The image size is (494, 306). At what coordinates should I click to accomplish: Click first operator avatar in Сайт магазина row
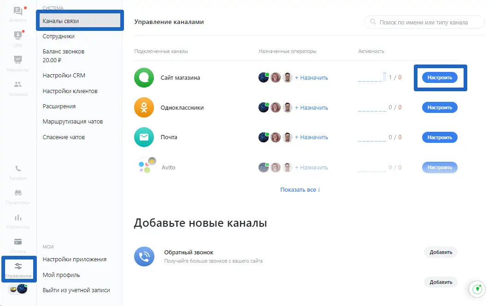264,77
